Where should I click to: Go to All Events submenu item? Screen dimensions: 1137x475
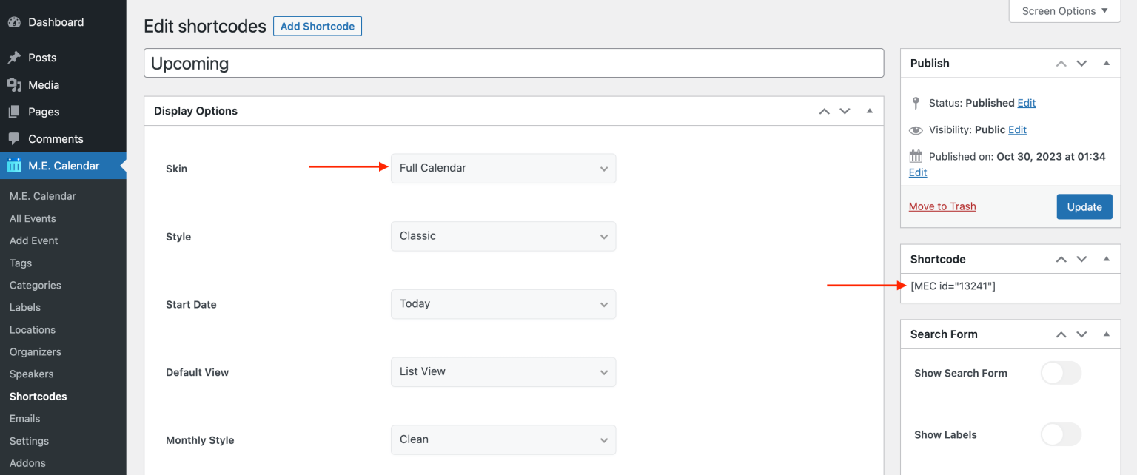(x=33, y=218)
